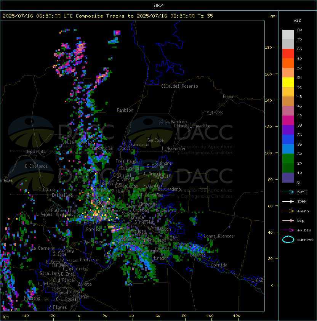Click the 'Clla.del_Rosario' map label
This screenshot has width=317, height=321.
[x=179, y=86]
